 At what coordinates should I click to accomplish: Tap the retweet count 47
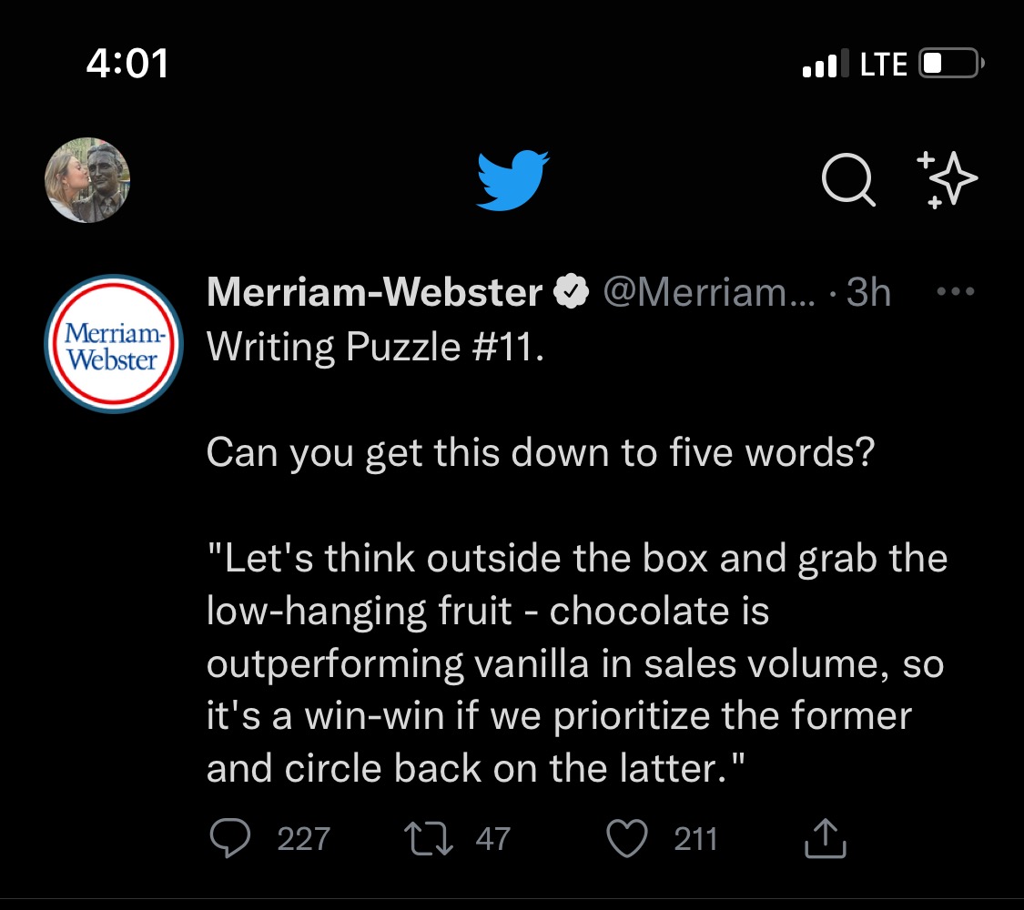tap(492, 838)
